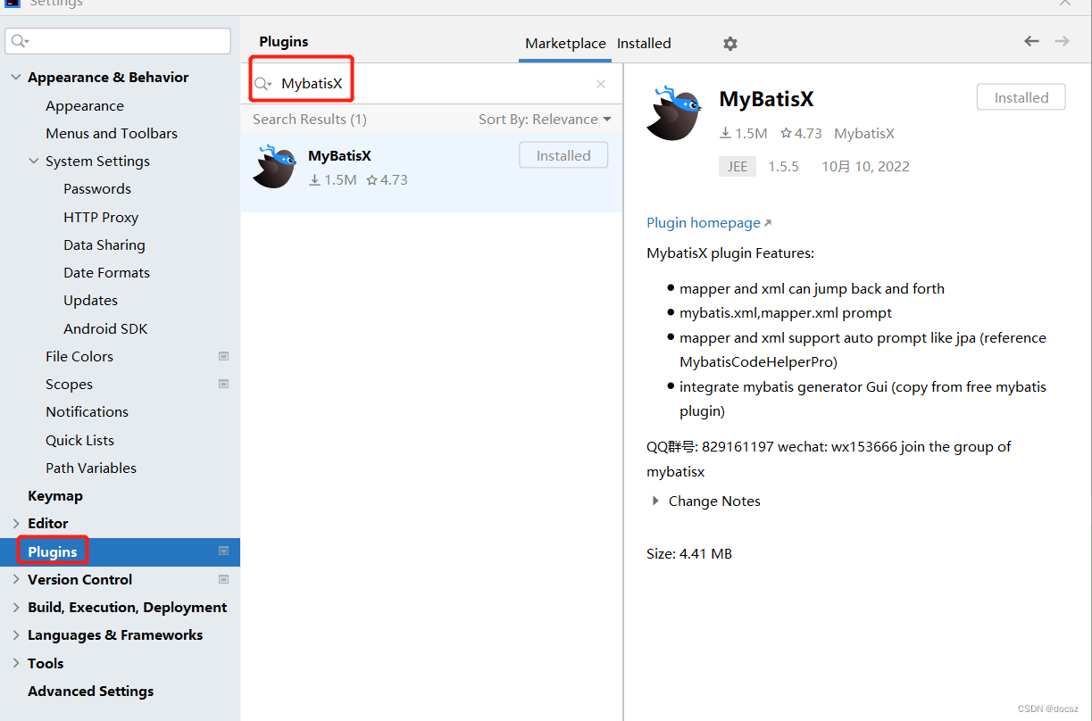Viewport: 1092px width, 721px height.
Task: Expand the Change Notes section
Action: coord(656,501)
